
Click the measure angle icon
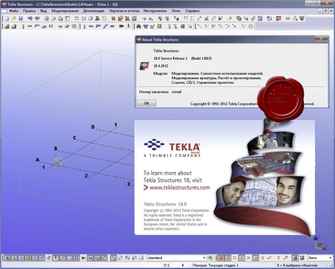207,18
